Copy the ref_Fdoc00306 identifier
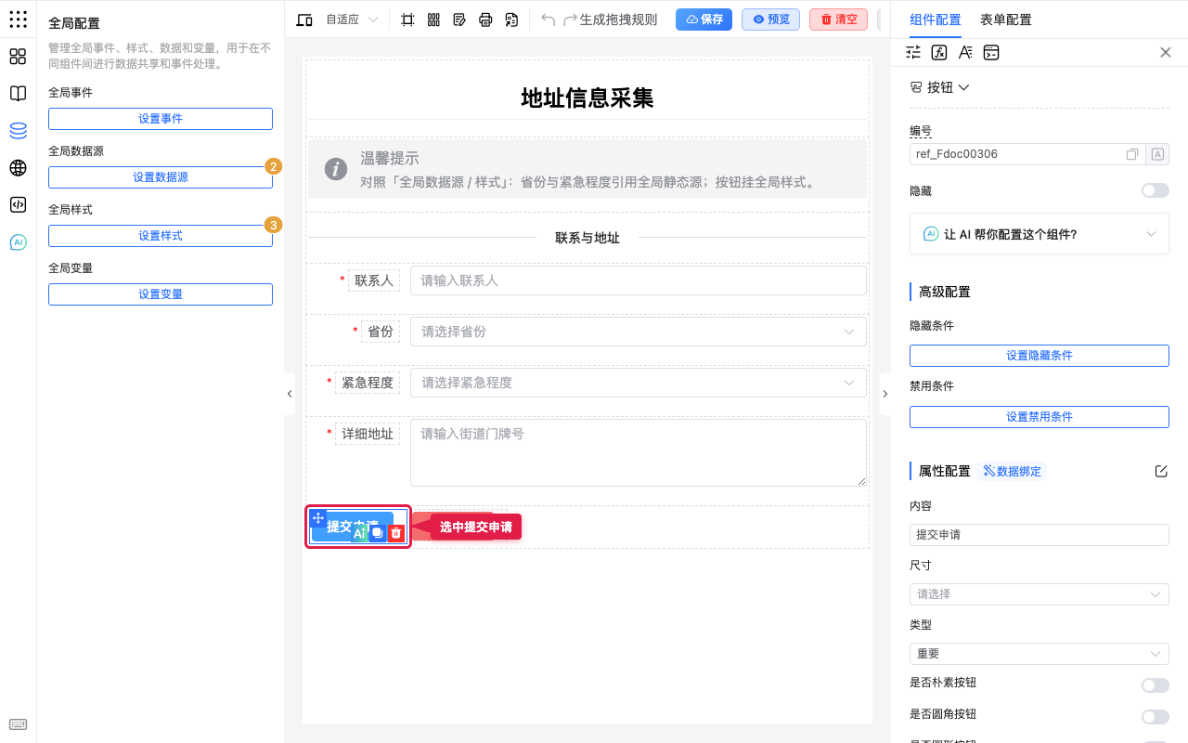 pyautogui.click(x=1132, y=154)
